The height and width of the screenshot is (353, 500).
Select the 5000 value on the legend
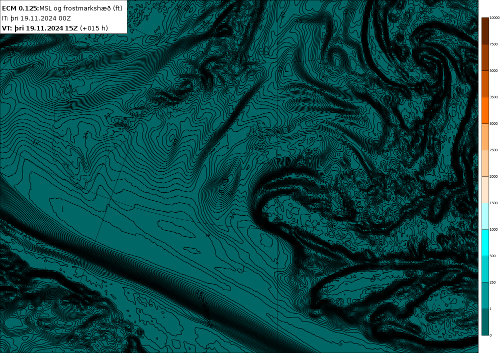pyautogui.click(x=493, y=71)
